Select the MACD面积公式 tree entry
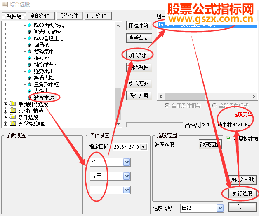Viewport: 259px width, 216px height. coord(49,25)
